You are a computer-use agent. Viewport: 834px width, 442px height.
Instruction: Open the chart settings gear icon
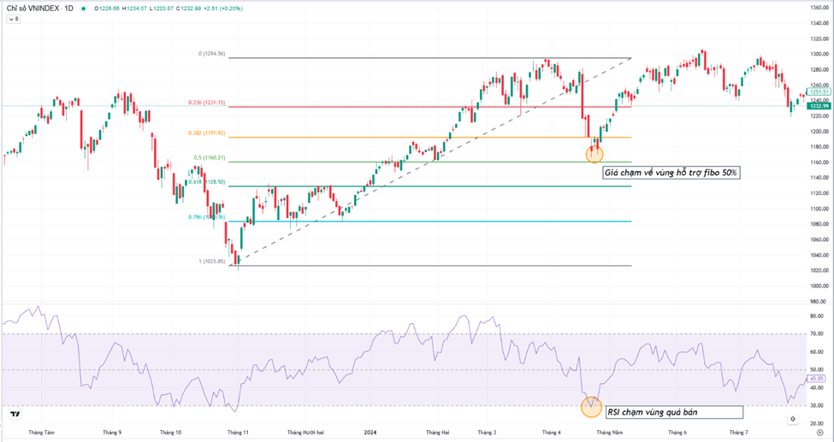pyautogui.click(x=819, y=434)
